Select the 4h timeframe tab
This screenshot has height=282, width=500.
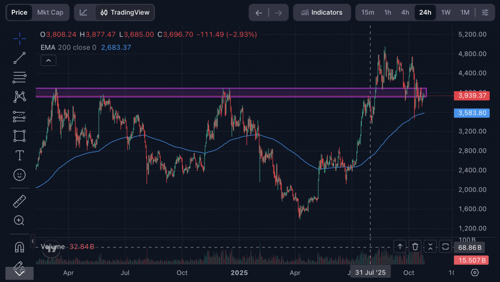point(405,12)
